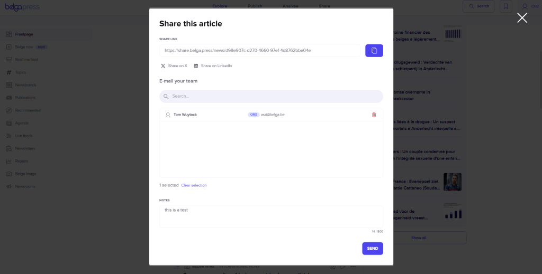Copy the share link to clipboard
Viewport: 542px width, 274px height.
[x=374, y=51]
